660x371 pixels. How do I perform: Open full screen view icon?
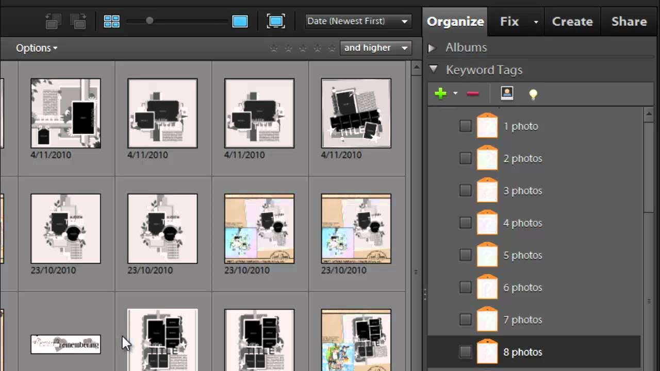point(276,21)
